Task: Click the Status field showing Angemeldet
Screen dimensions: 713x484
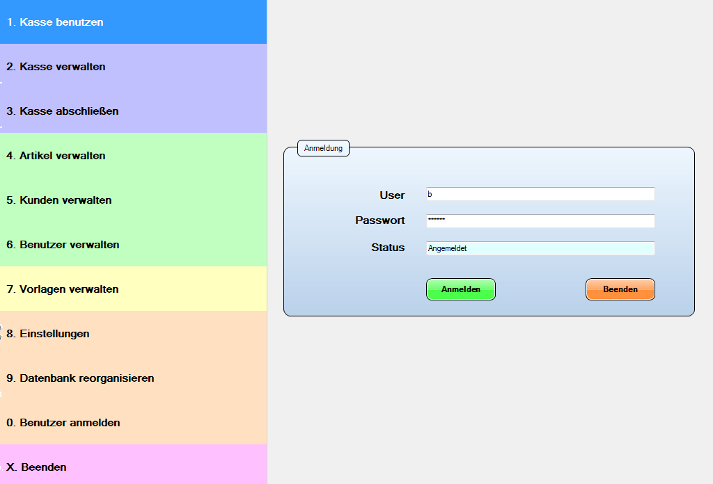Action: click(x=540, y=248)
